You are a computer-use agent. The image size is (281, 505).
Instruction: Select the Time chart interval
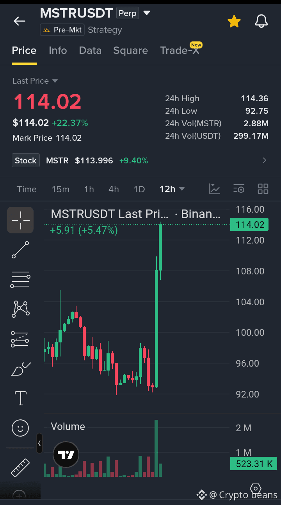pos(27,189)
